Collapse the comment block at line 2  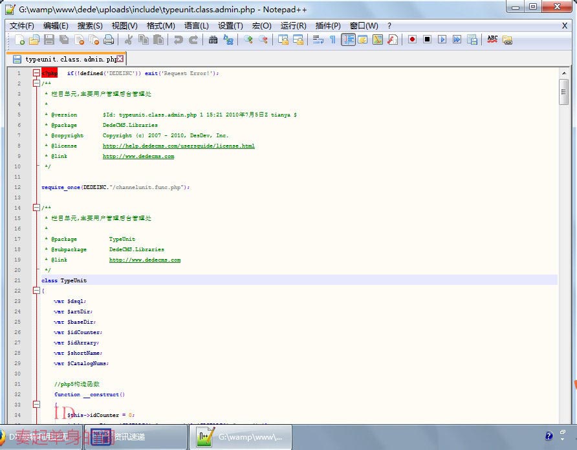tap(36, 83)
